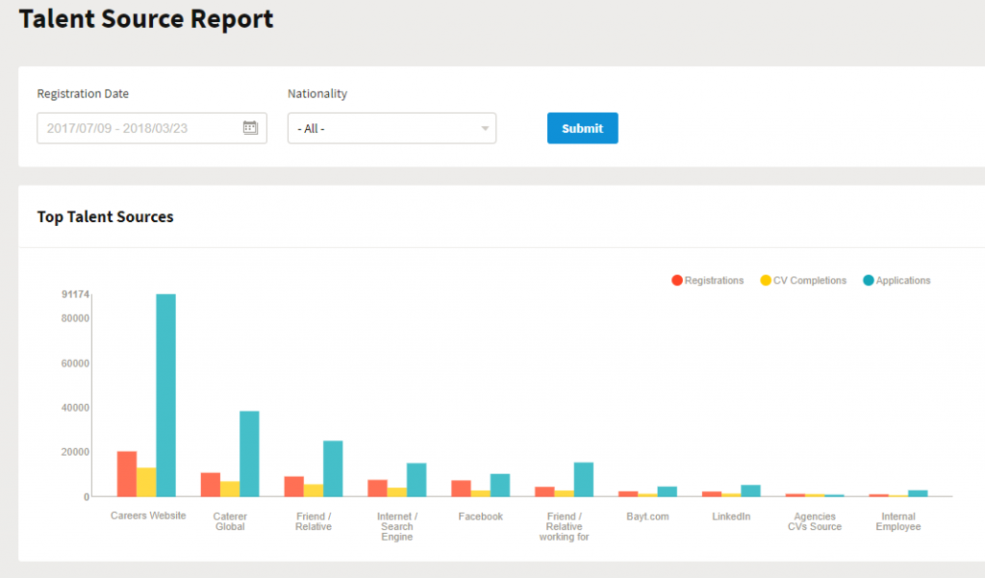This screenshot has height=578, width=985.
Task: Open the Nationality dropdown arrow
Action: pos(485,129)
